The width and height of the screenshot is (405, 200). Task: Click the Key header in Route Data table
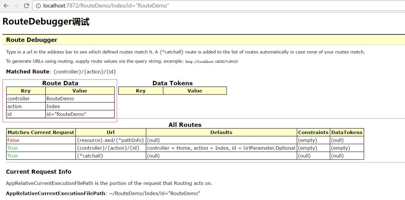pyautogui.click(x=26, y=91)
